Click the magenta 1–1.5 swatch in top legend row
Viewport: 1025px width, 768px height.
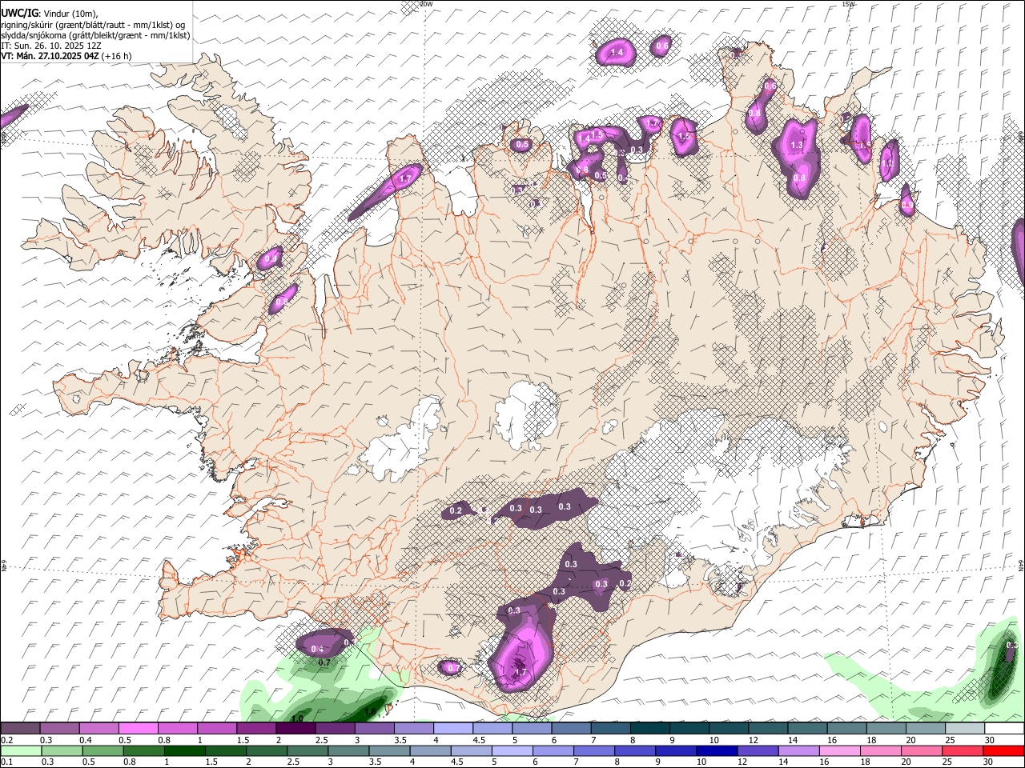pos(217,729)
